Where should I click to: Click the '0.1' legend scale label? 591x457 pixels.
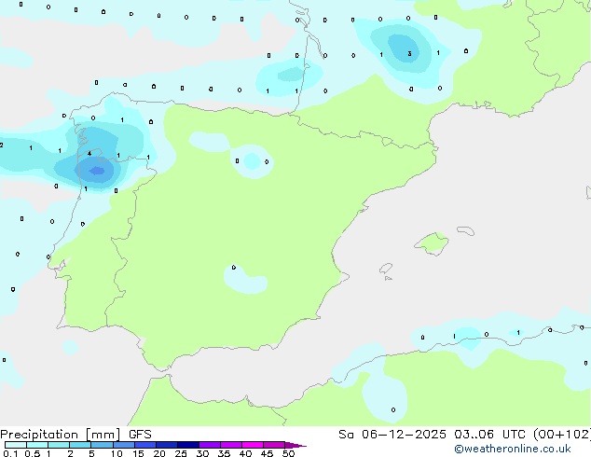click(x=10, y=453)
